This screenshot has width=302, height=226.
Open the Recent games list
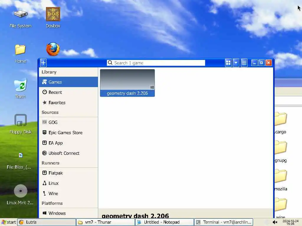(68, 92)
